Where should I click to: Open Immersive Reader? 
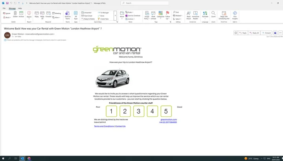[195, 15]
